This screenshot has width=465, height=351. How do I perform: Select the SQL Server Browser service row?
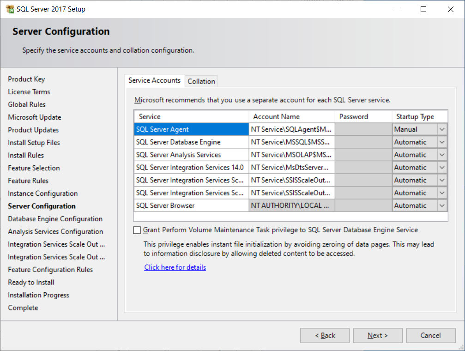click(x=191, y=206)
